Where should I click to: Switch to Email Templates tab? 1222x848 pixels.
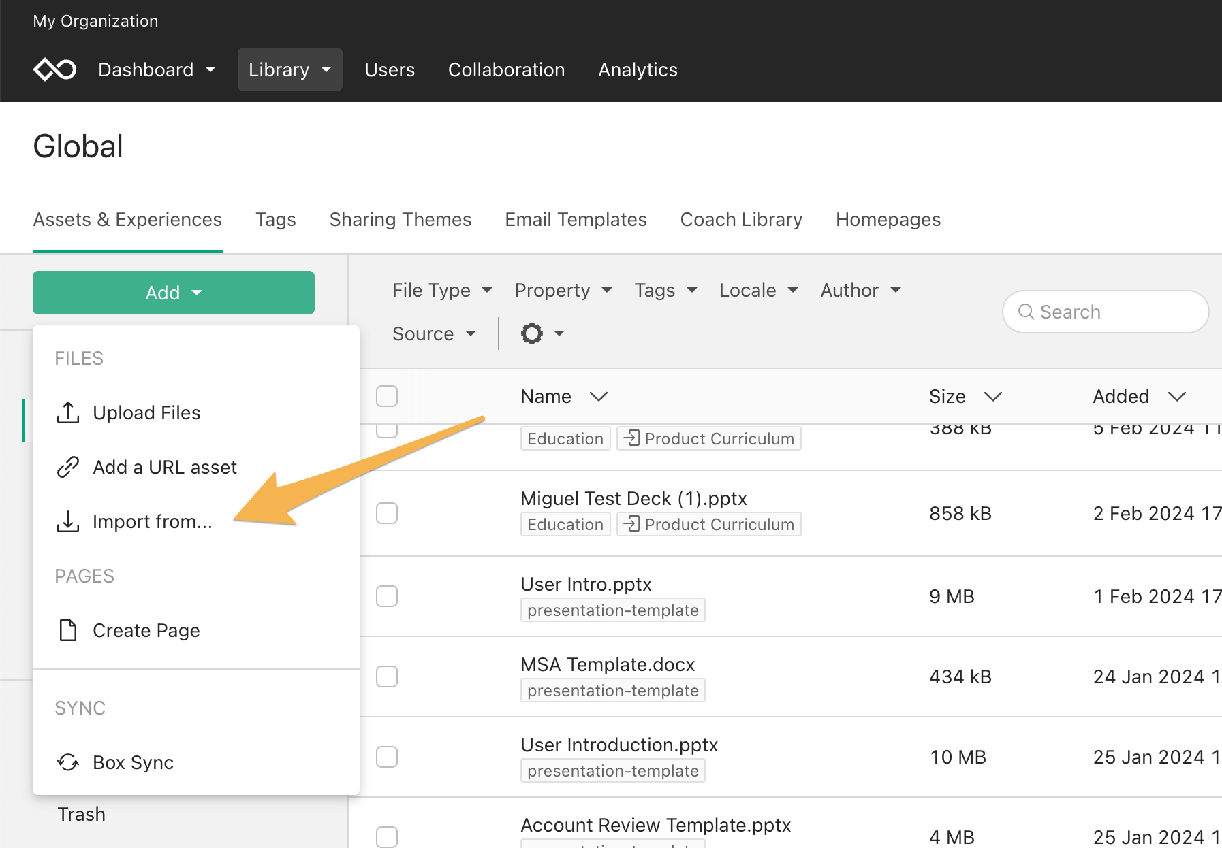pos(576,219)
